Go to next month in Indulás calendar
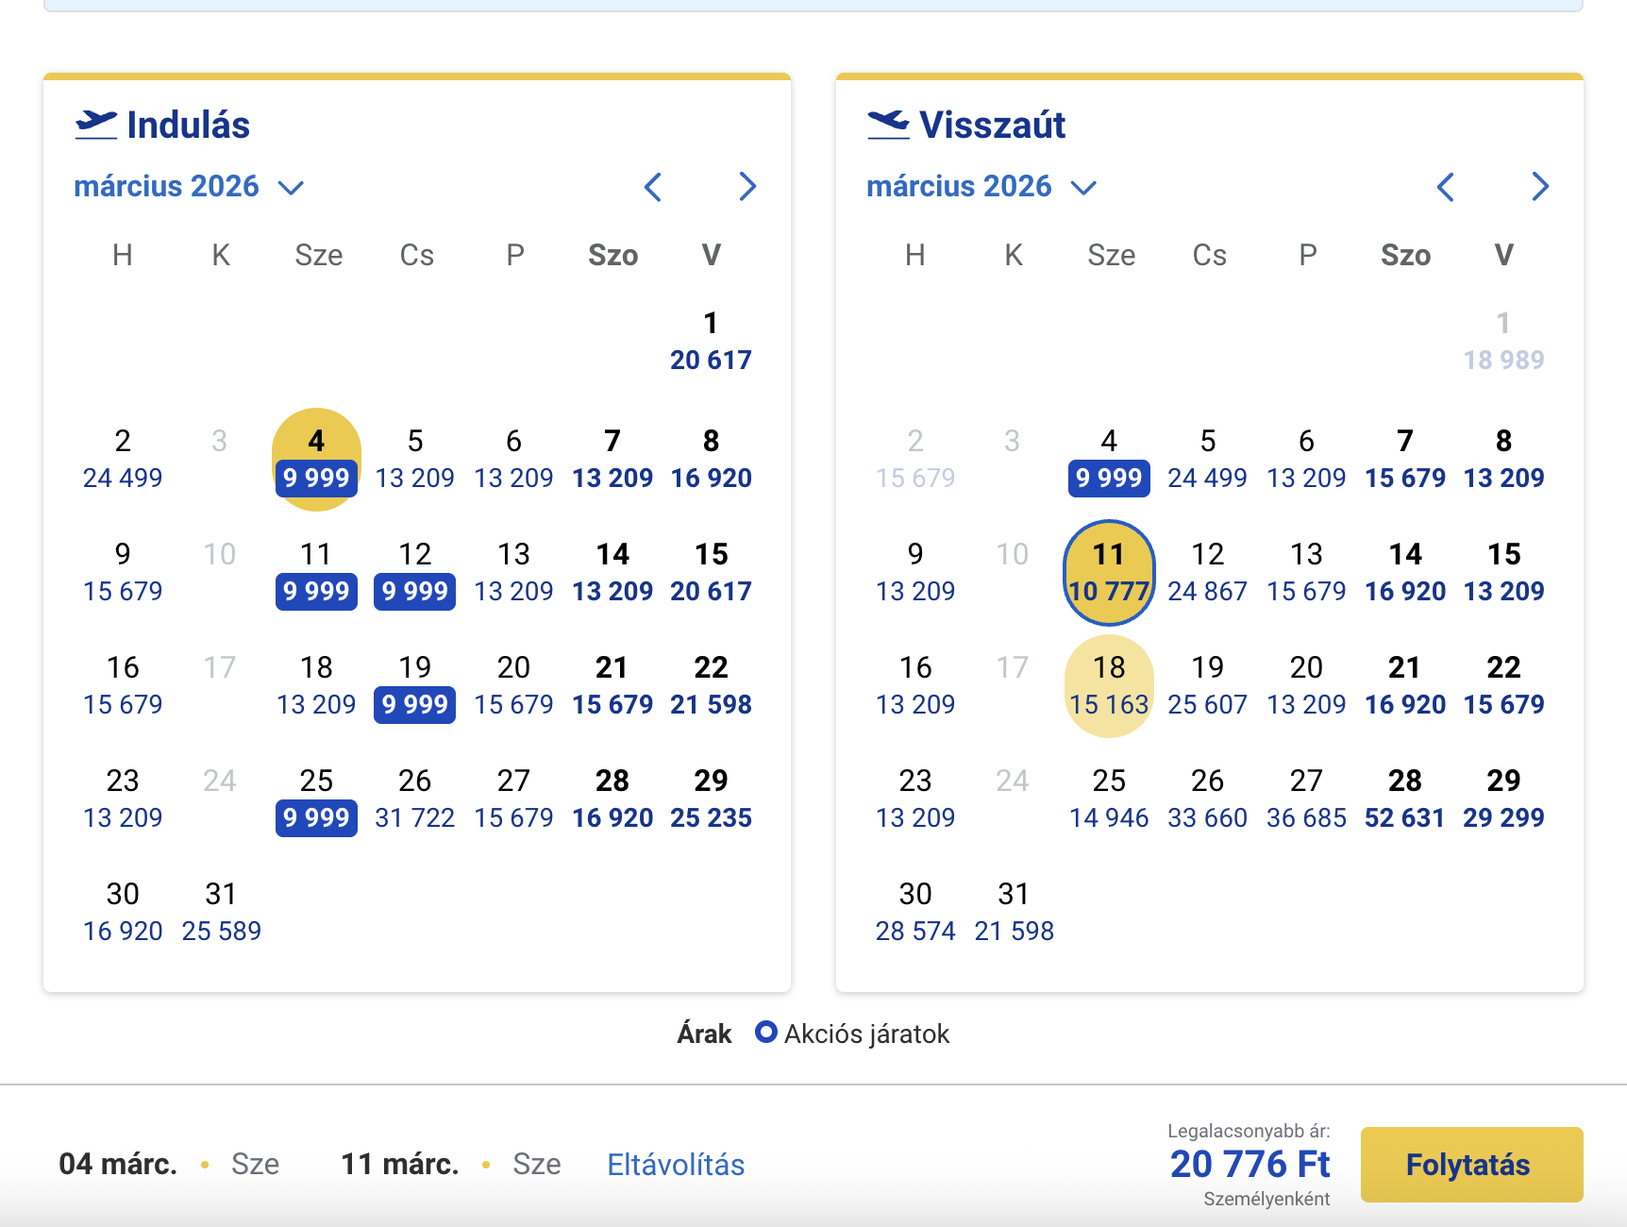This screenshot has height=1227, width=1627. click(747, 187)
